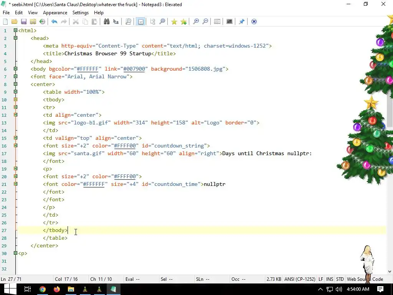Launch Firefox from the taskbar
The height and width of the screenshot is (295, 393).
(57, 289)
